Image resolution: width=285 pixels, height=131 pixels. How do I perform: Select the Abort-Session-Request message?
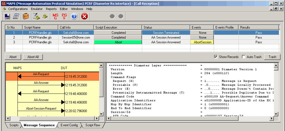52,110
